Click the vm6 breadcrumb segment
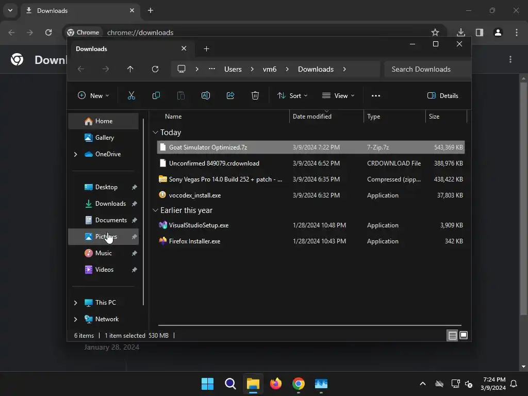The height and width of the screenshot is (396, 528). click(x=270, y=69)
